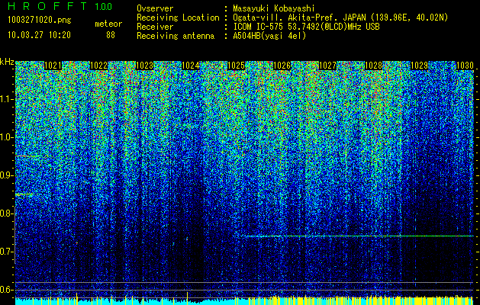Click the observer name Masayuki Kobayashi
The height and width of the screenshot is (305, 480).
[274, 8]
